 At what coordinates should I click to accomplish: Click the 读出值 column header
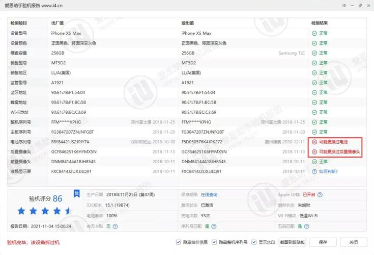(187, 23)
